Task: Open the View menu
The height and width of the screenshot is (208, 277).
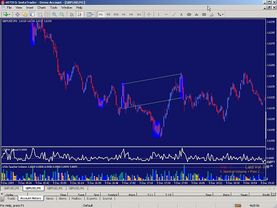Action: [19, 8]
